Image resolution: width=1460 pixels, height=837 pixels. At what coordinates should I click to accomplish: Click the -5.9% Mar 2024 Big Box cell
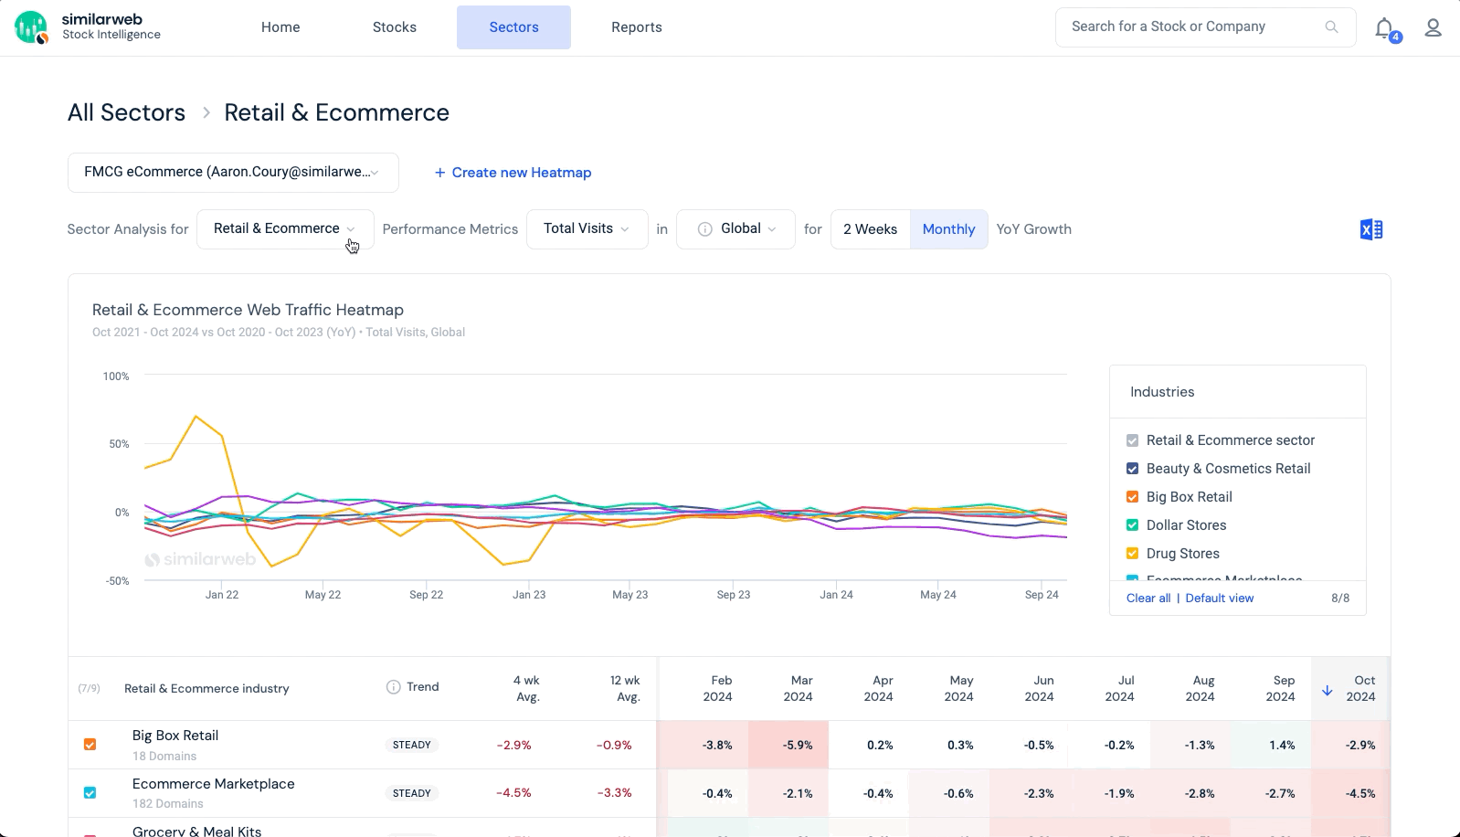788,745
